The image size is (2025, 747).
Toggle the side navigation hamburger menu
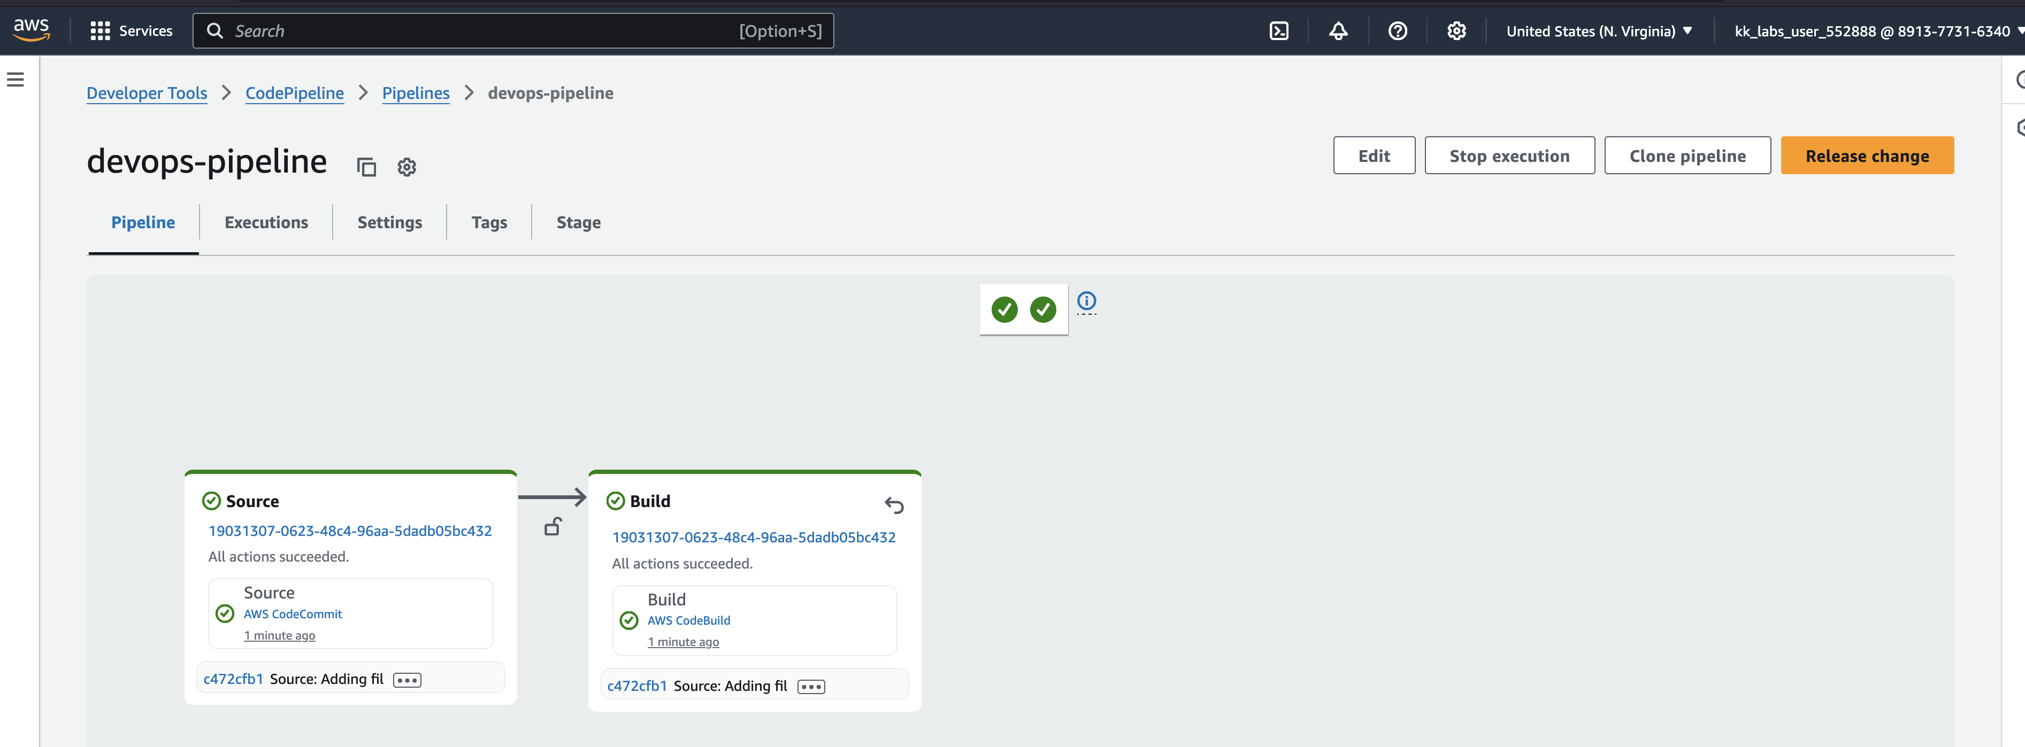[x=16, y=79]
